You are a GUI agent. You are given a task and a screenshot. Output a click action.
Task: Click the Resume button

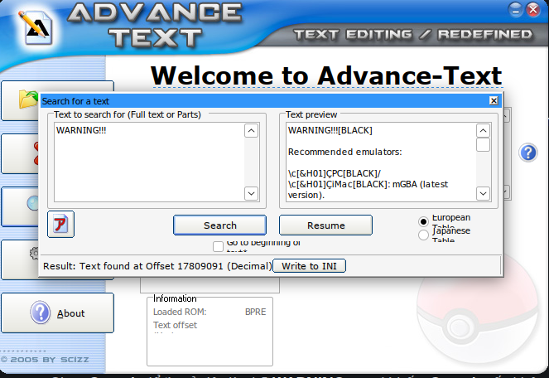tap(325, 225)
